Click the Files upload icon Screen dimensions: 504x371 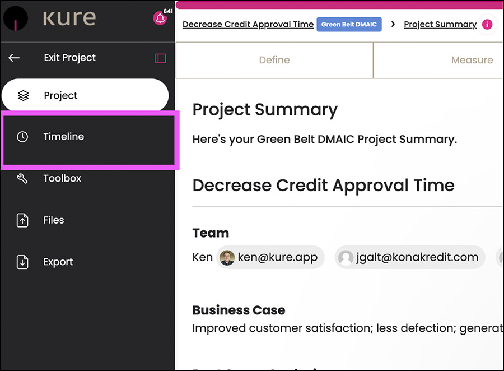tap(22, 220)
